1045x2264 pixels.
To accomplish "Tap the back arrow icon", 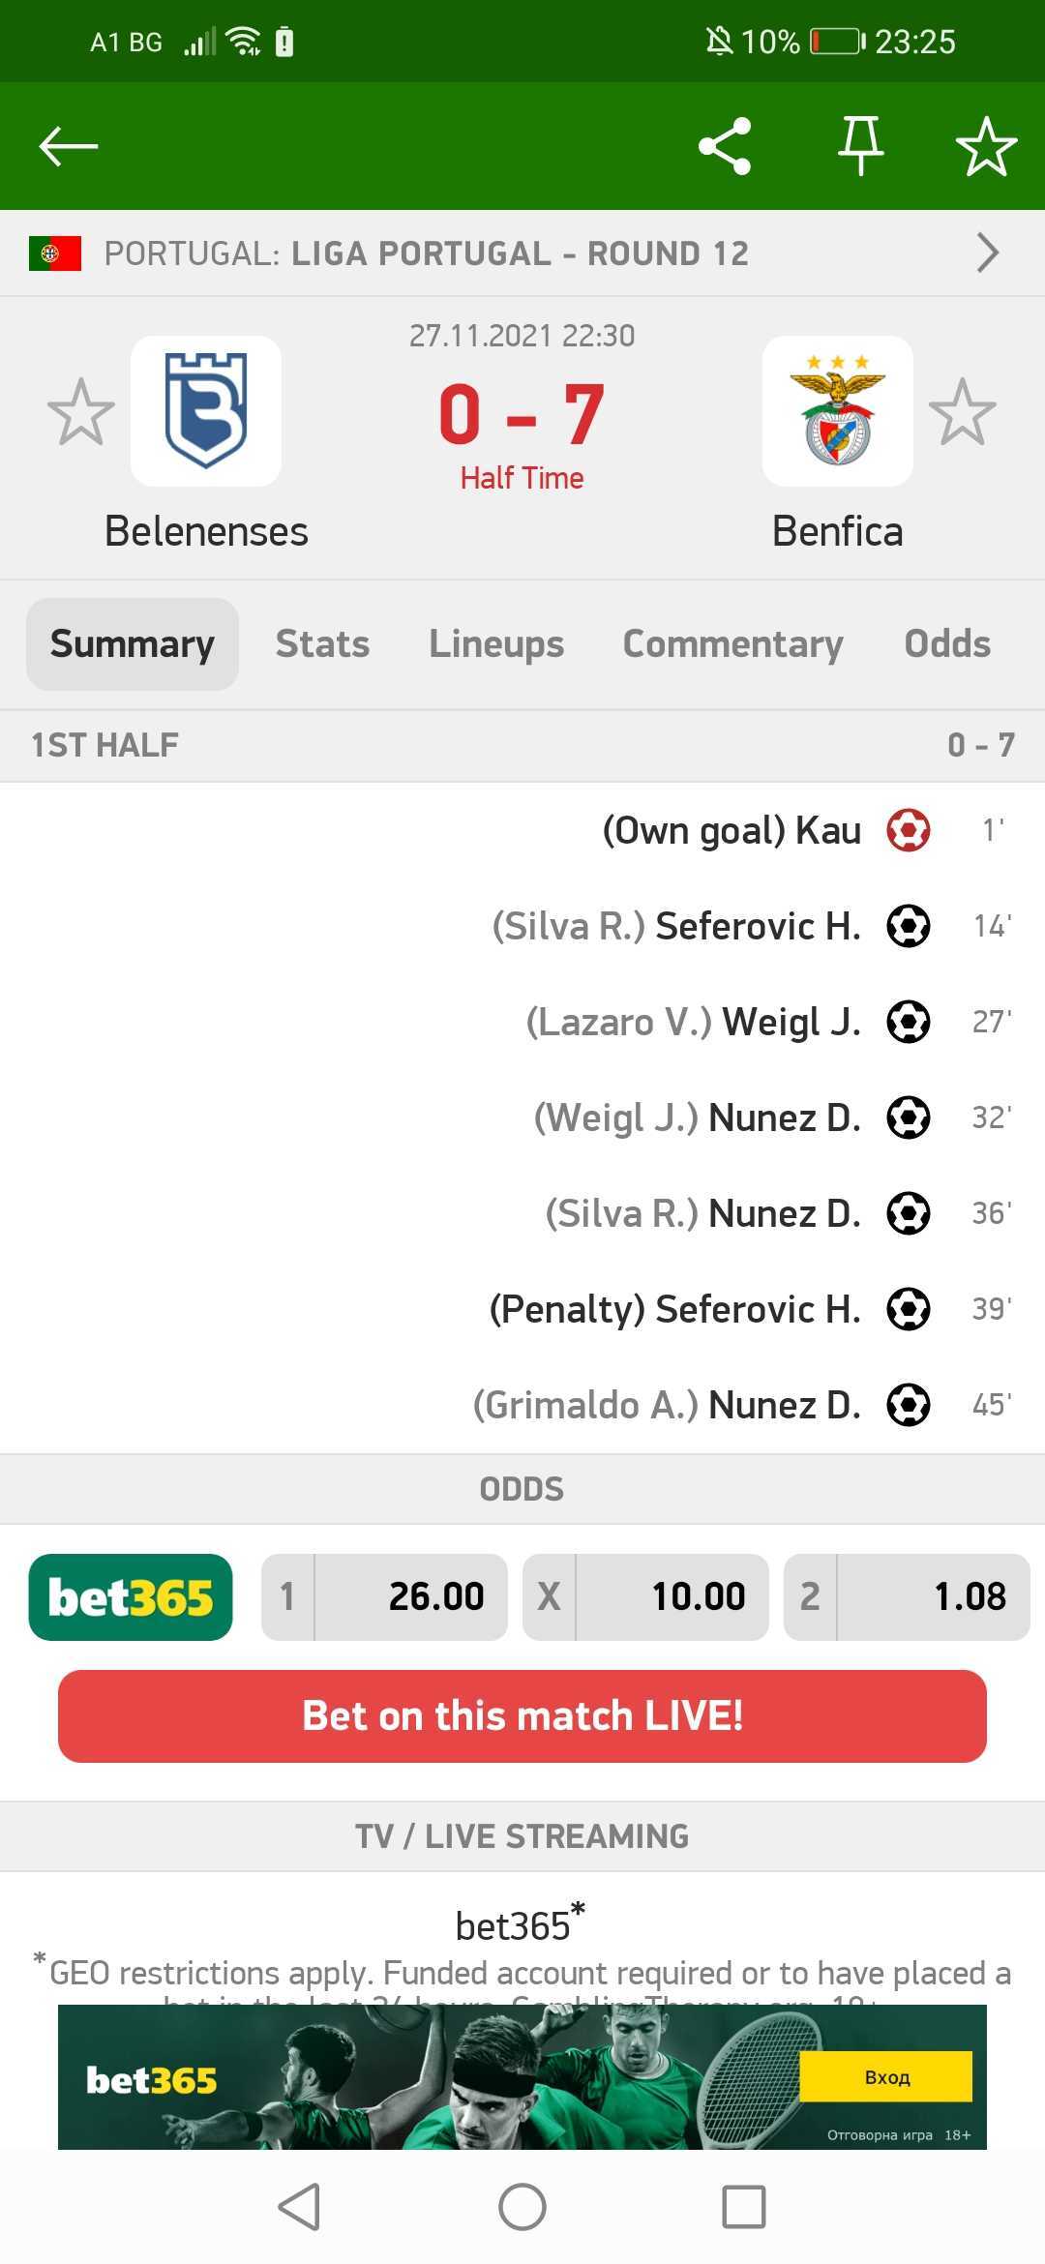I will [68, 146].
